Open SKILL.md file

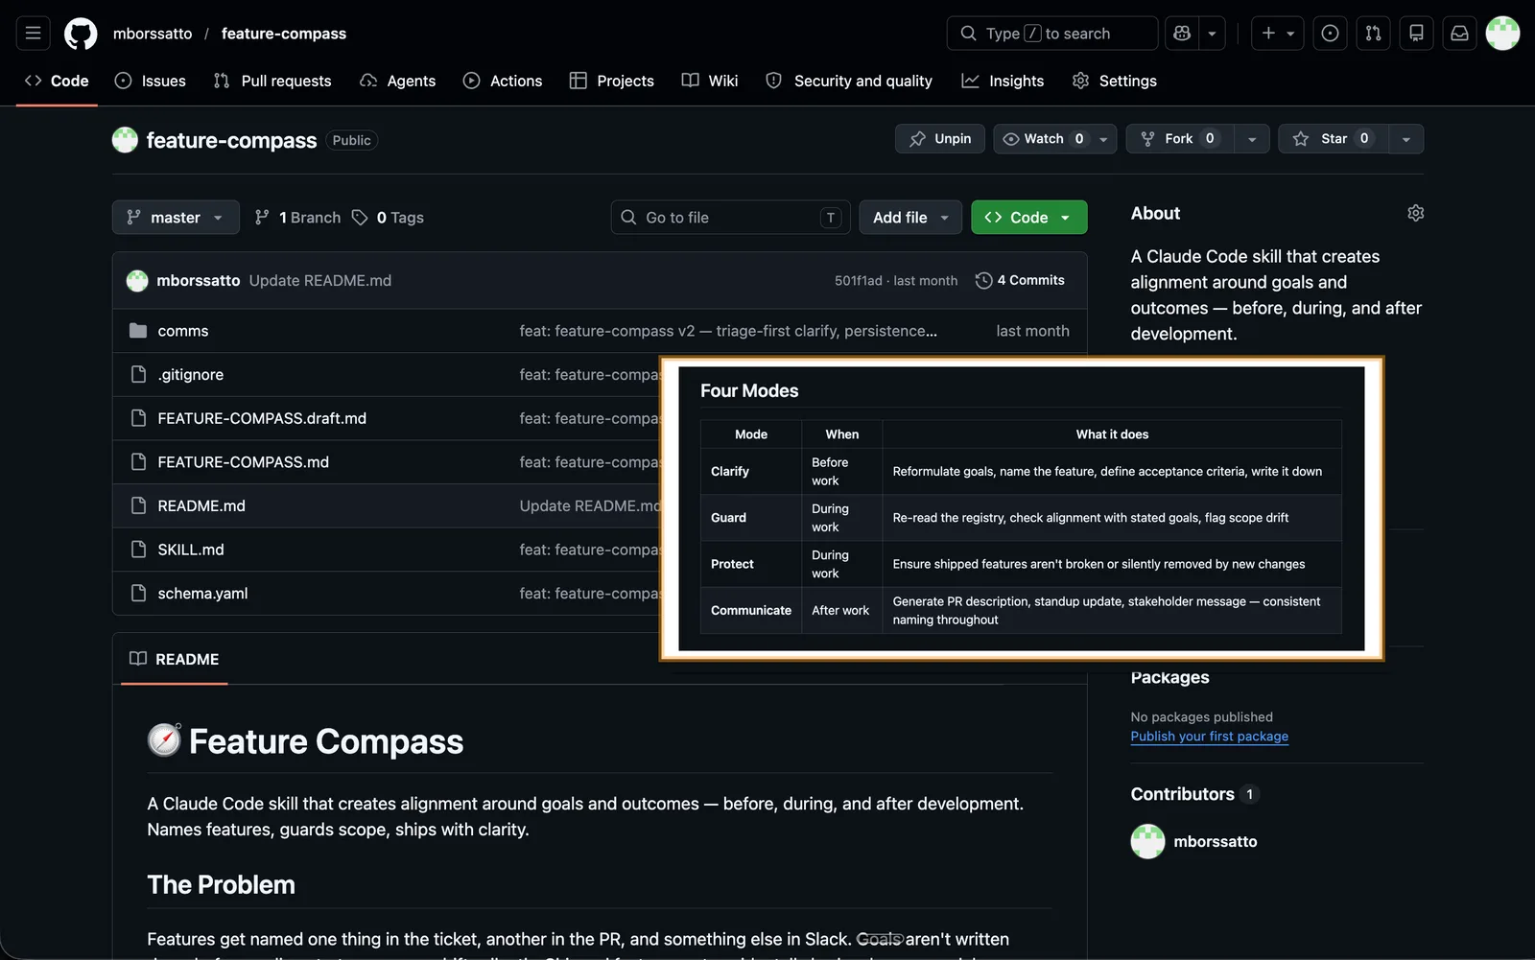click(191, 550)
